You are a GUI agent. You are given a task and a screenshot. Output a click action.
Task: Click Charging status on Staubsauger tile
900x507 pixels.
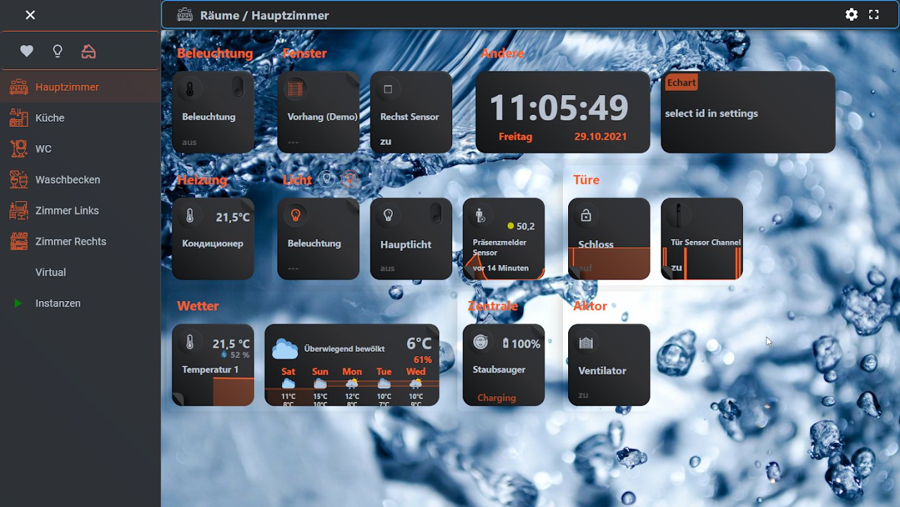pos(497,398)
